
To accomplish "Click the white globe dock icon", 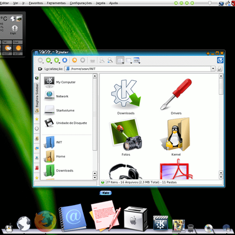I will [x=24, y=223].
